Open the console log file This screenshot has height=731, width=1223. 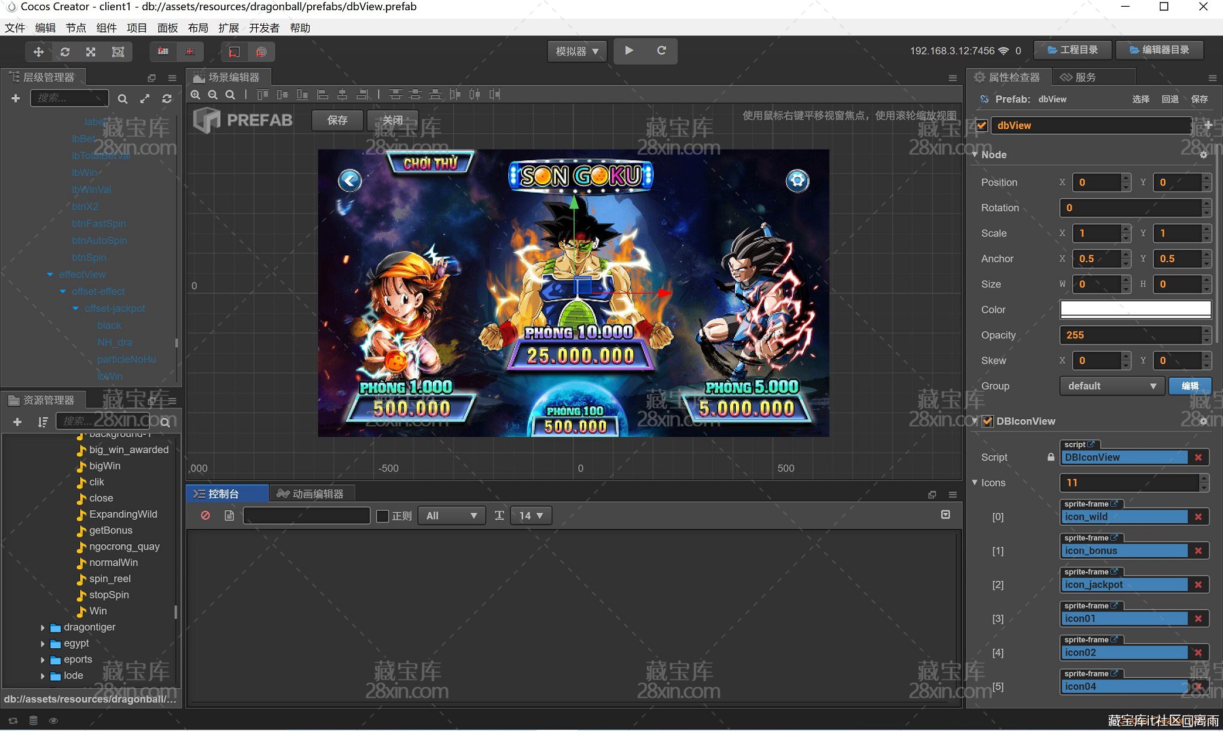[229, 516]
